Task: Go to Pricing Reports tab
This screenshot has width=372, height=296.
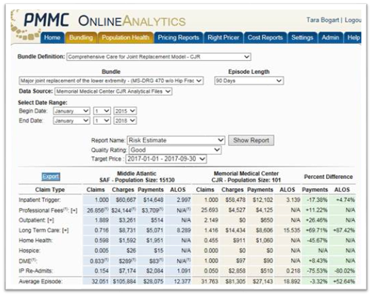Action: [178, 37]
